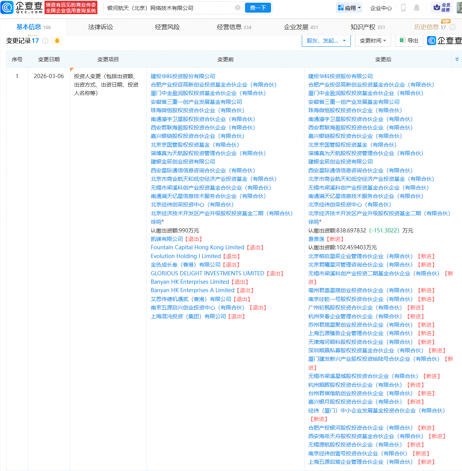Switch to the 法律诉讼 tab
462x471 pixels.
(100, 27)
